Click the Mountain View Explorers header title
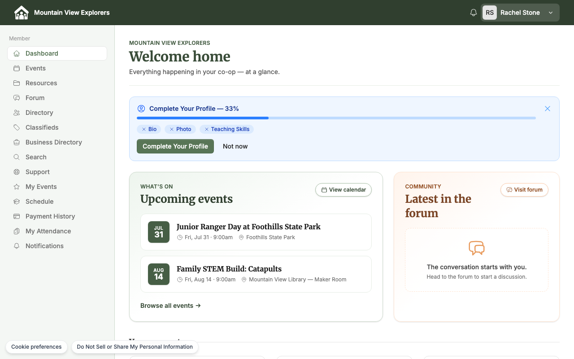This screenshot has height=359, width=574. [72, 13]
